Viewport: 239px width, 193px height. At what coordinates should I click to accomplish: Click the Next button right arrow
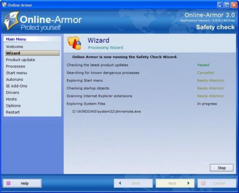click(x=188, y=183)
